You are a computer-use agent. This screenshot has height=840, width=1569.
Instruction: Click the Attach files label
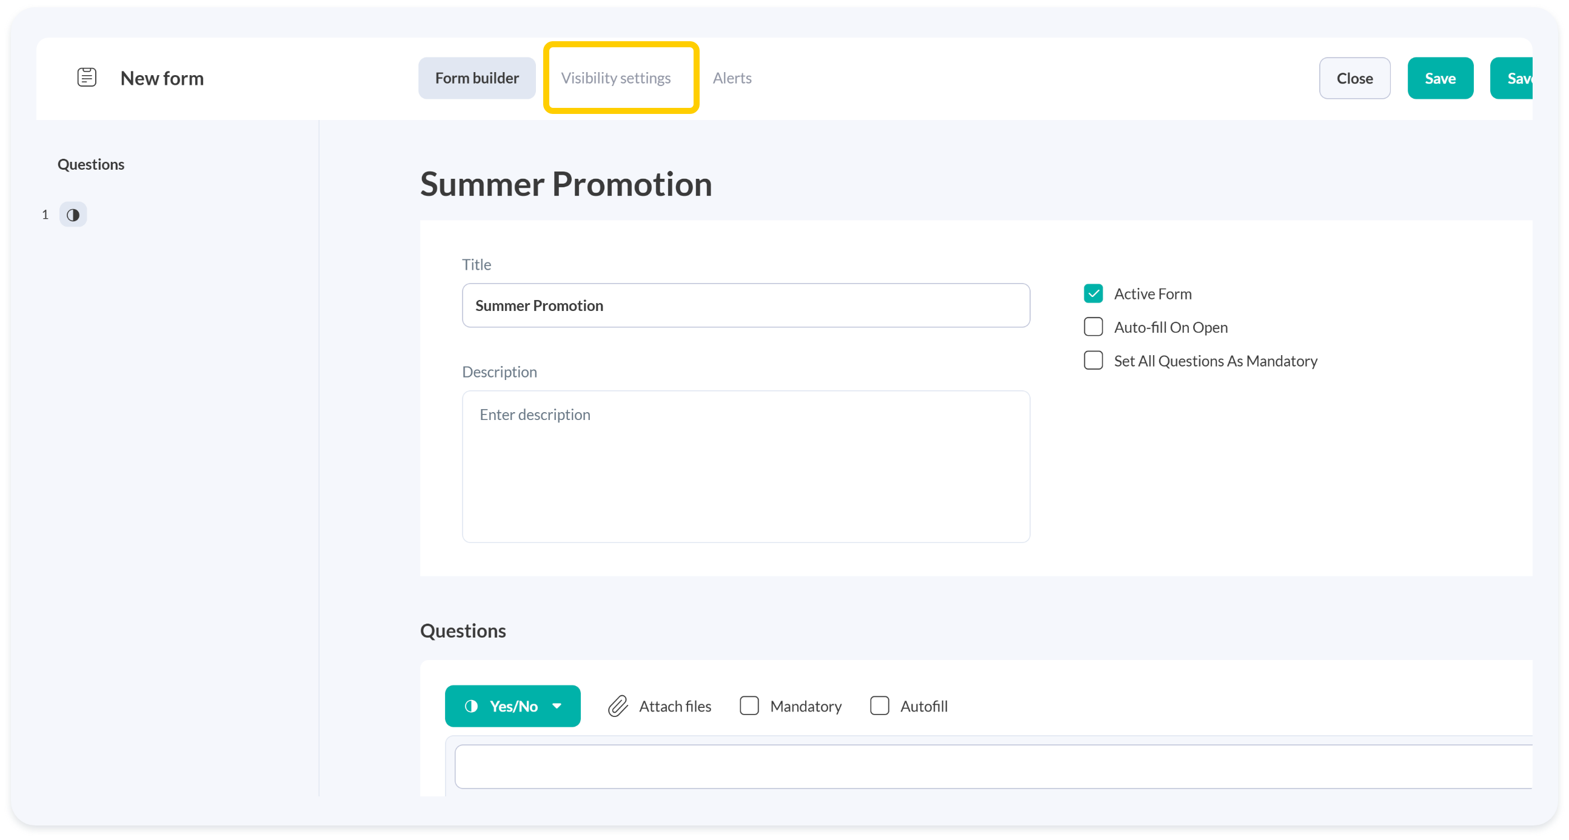point(674,706)
